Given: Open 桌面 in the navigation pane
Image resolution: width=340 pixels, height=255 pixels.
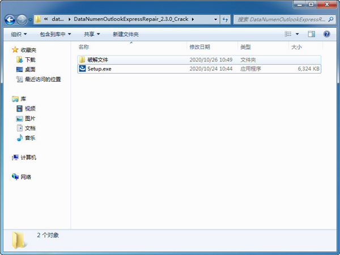Looking at the screenshot, I should click(x=30, y=69).
